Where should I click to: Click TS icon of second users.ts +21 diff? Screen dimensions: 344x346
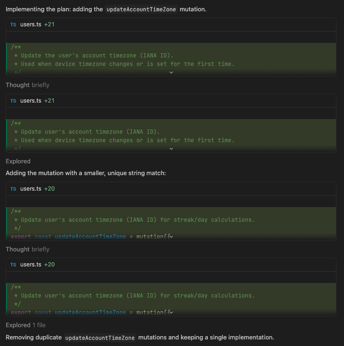point(13,101)
